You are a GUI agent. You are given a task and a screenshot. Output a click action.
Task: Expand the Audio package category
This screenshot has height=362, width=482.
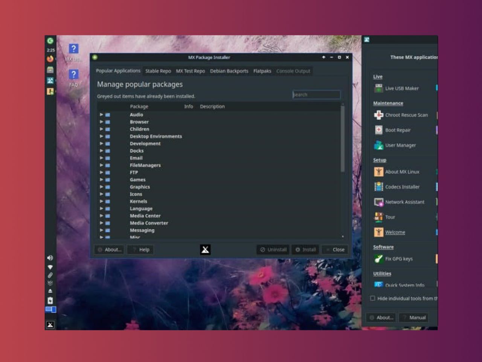tap(101, 115)
